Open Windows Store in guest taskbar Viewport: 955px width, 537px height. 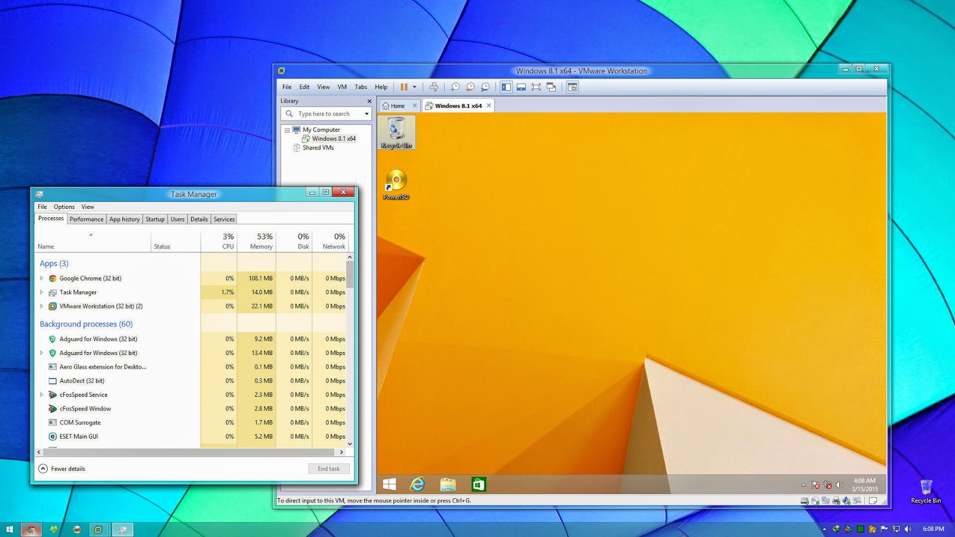[x=478, y=484]
